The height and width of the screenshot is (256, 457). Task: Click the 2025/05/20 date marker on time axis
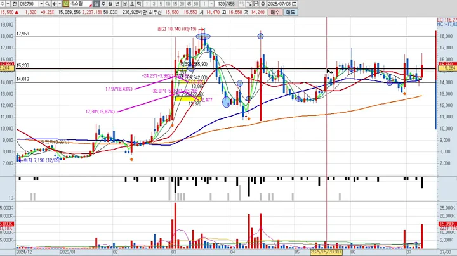tap(326, 252)
